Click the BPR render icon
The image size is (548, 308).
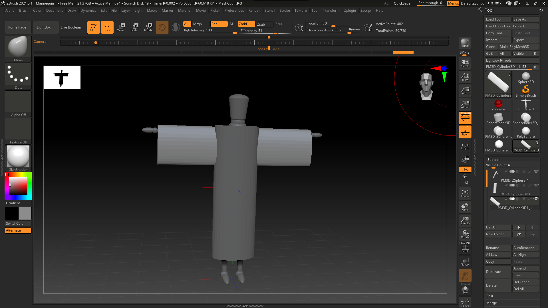click(465, 43)
